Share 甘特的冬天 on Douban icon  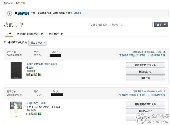pos(40,114)
